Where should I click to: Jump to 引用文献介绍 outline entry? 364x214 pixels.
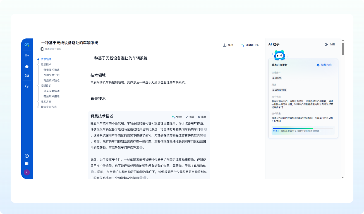51,75
